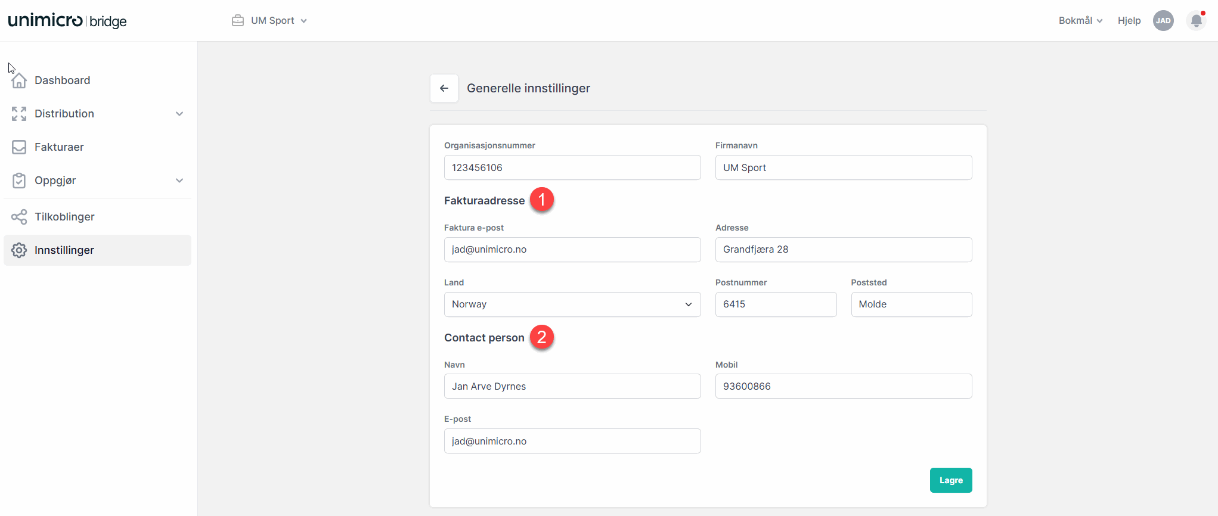Click the unimicro bridge logo
1218x516 pixels.
pyautogui.click(x=67, y=21)
